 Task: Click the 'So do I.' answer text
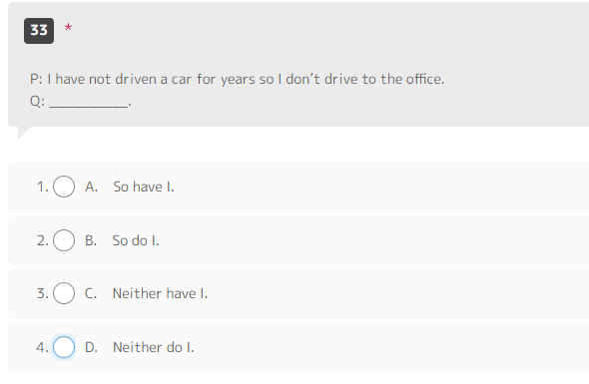pyautogui.click(x=136, y=240)
